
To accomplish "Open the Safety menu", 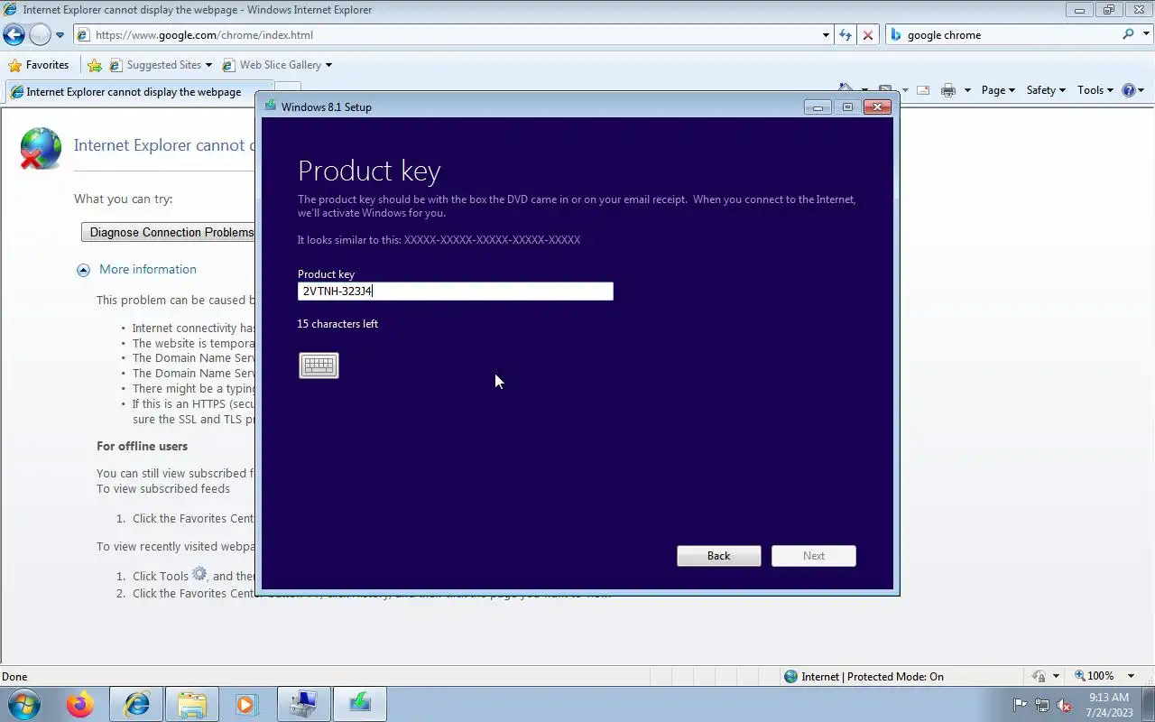I will click(1046, 90).
